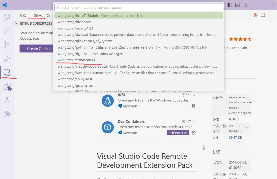Click the Create Codespace button

click(36, 49)
